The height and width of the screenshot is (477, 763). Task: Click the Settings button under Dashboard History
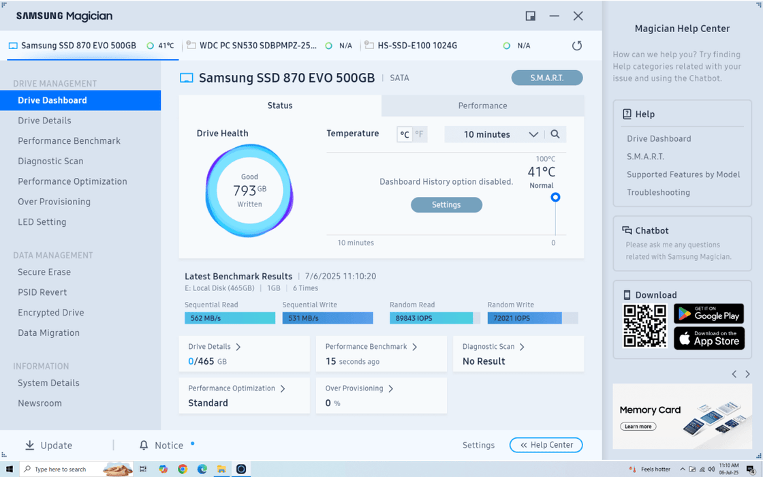(x=446, y=204)
